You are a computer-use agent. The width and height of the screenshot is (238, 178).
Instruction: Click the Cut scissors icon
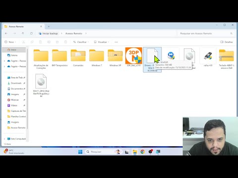click(23, 42)
